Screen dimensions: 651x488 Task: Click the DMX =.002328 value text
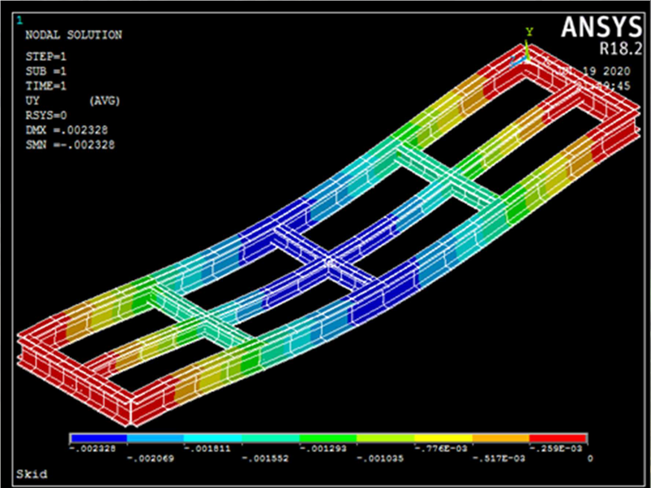pos(68,130)
